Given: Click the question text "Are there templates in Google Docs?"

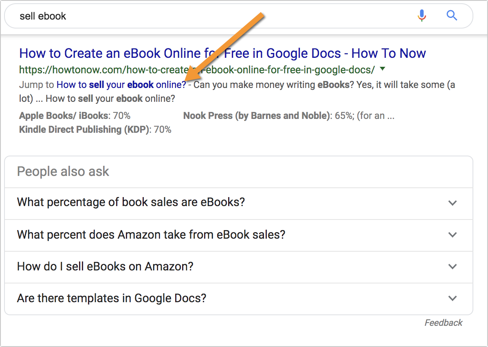Looking at the screenshot, I should click(112, 298).
